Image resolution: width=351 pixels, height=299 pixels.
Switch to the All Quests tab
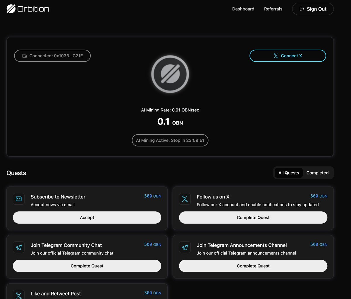point(289,173)
